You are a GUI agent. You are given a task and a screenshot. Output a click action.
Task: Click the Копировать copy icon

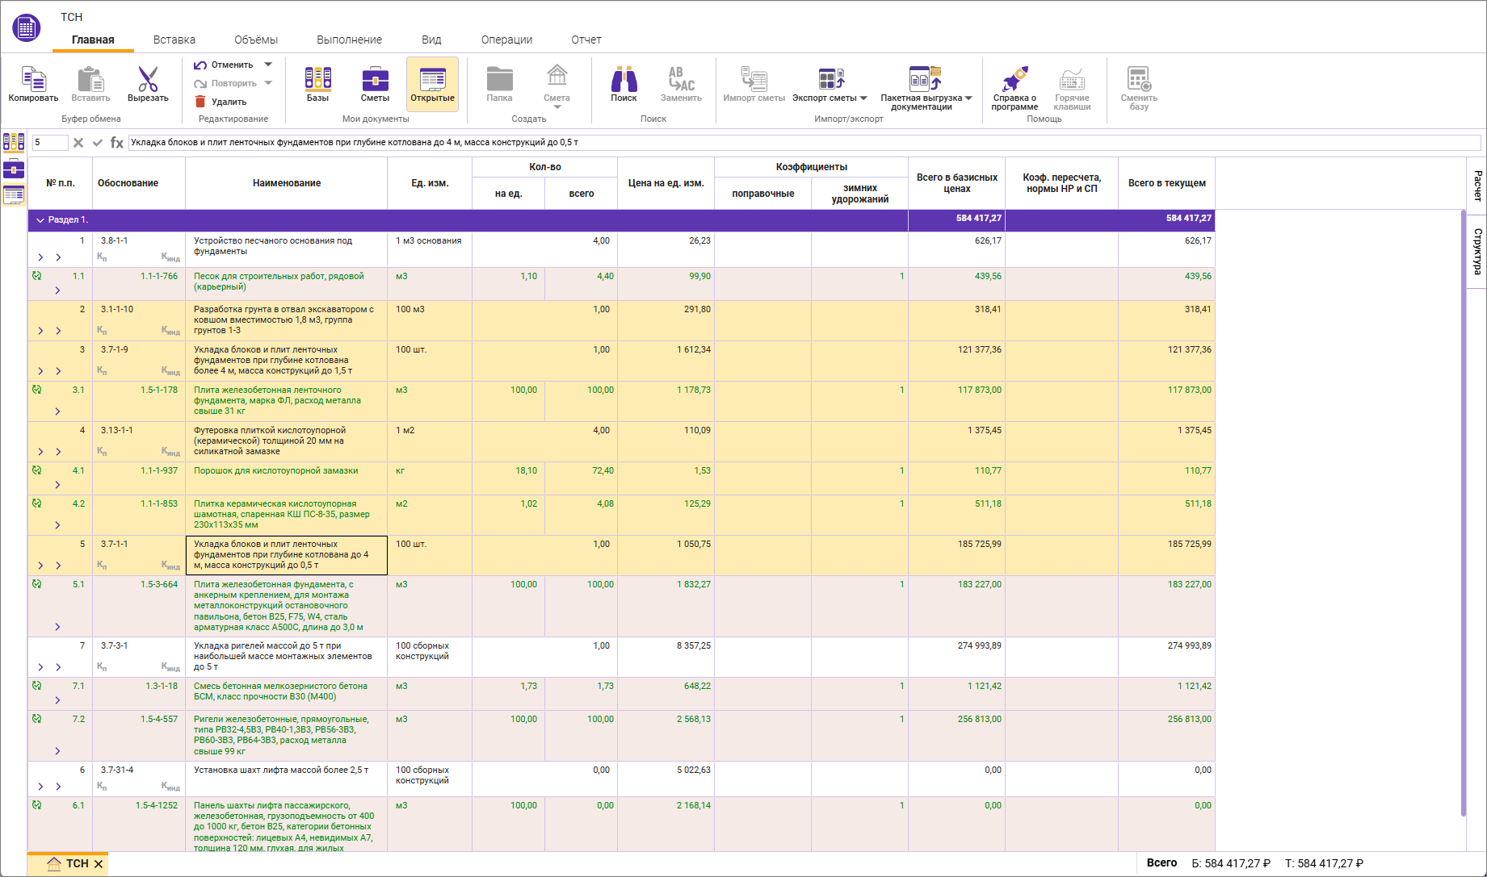click(33, 80)
